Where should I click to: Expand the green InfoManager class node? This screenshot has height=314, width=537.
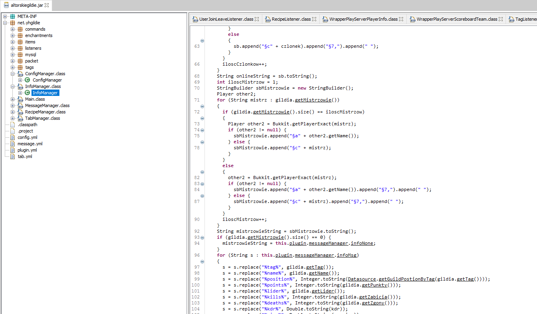(20, 93)
